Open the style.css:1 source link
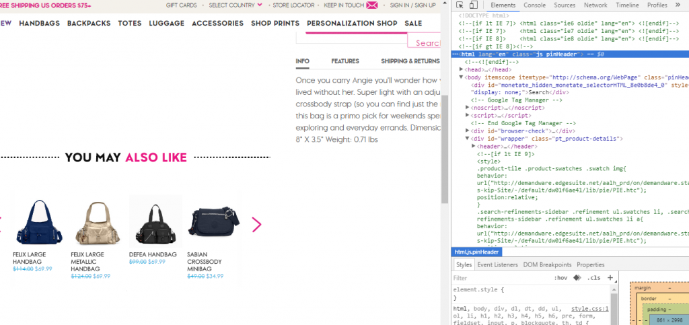Image resolution: width=689 pixels, height=325 pixels. click(x=589, y=309)
